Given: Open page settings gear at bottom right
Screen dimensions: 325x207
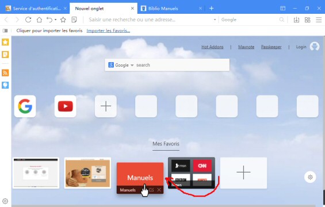Looking at the screenshot, I should click(310, 177).
